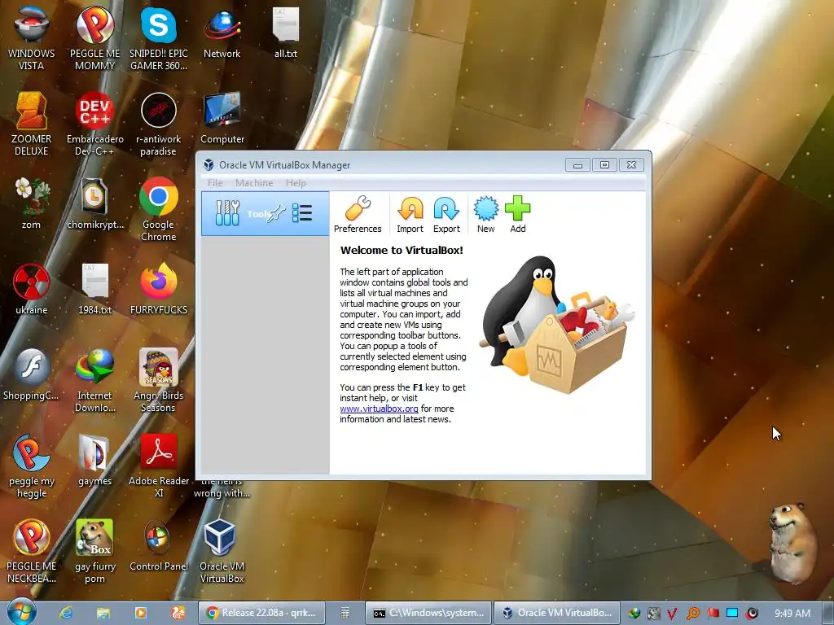This screenshot has width=834, height=625.
Task: Select the ShoppingC... Flash icon
Action: tap(32, 374)
